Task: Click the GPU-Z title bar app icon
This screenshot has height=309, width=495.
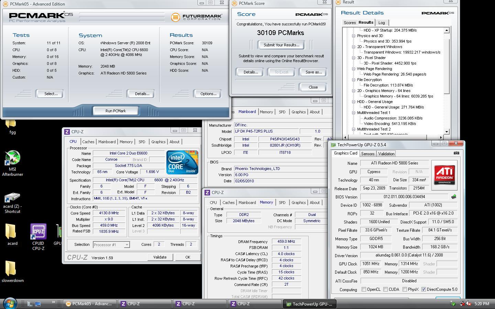Action: [x=333, y=145]
